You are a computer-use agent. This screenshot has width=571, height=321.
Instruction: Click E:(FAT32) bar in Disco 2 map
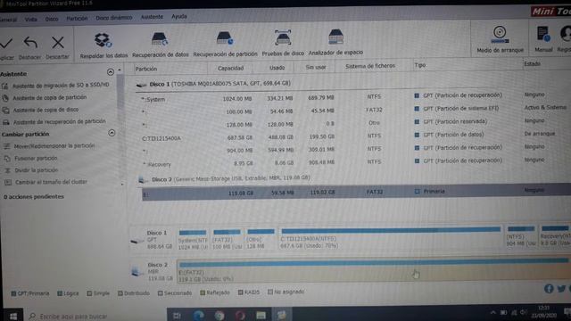click(x=373, y=271)
